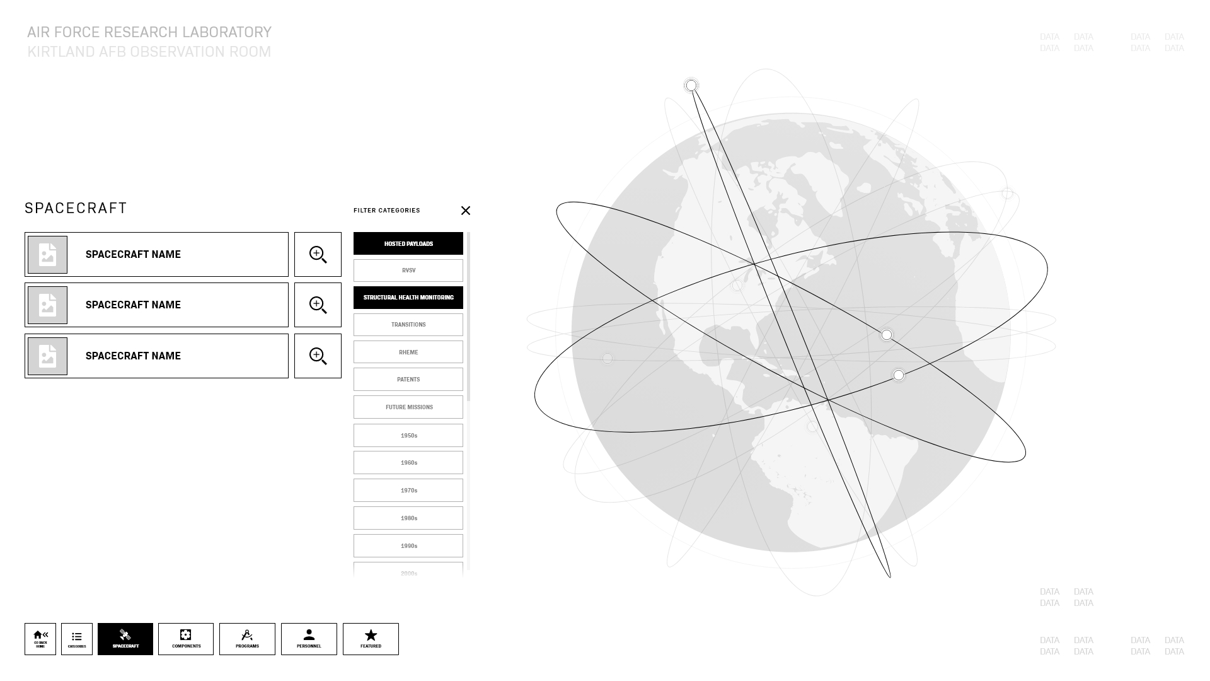Click the Featured panel icon
Viewport: 1210px width, 681px height.
pyautogui.click(x=371, y=639)
